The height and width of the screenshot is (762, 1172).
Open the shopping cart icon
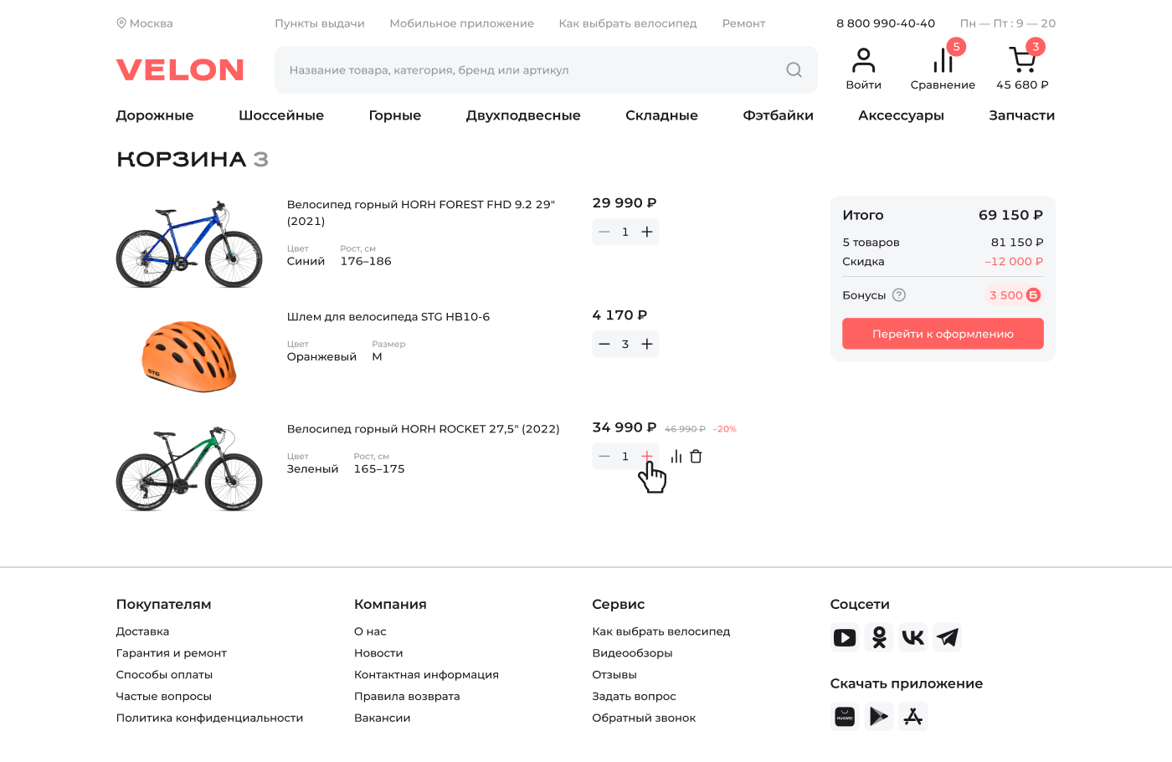(x=1021, y=61)
